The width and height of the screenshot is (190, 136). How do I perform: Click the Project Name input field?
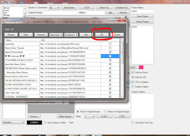click(x=142, y=11)
